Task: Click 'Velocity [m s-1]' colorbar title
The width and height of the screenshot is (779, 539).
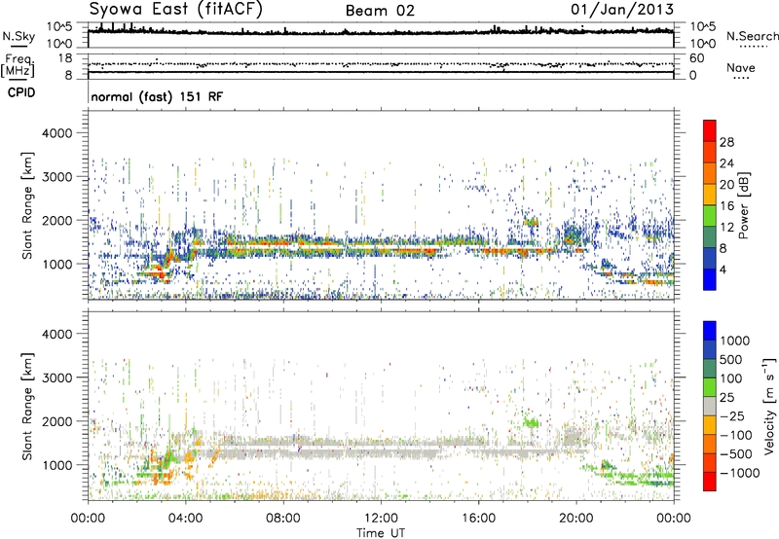Action: point(769,406)
